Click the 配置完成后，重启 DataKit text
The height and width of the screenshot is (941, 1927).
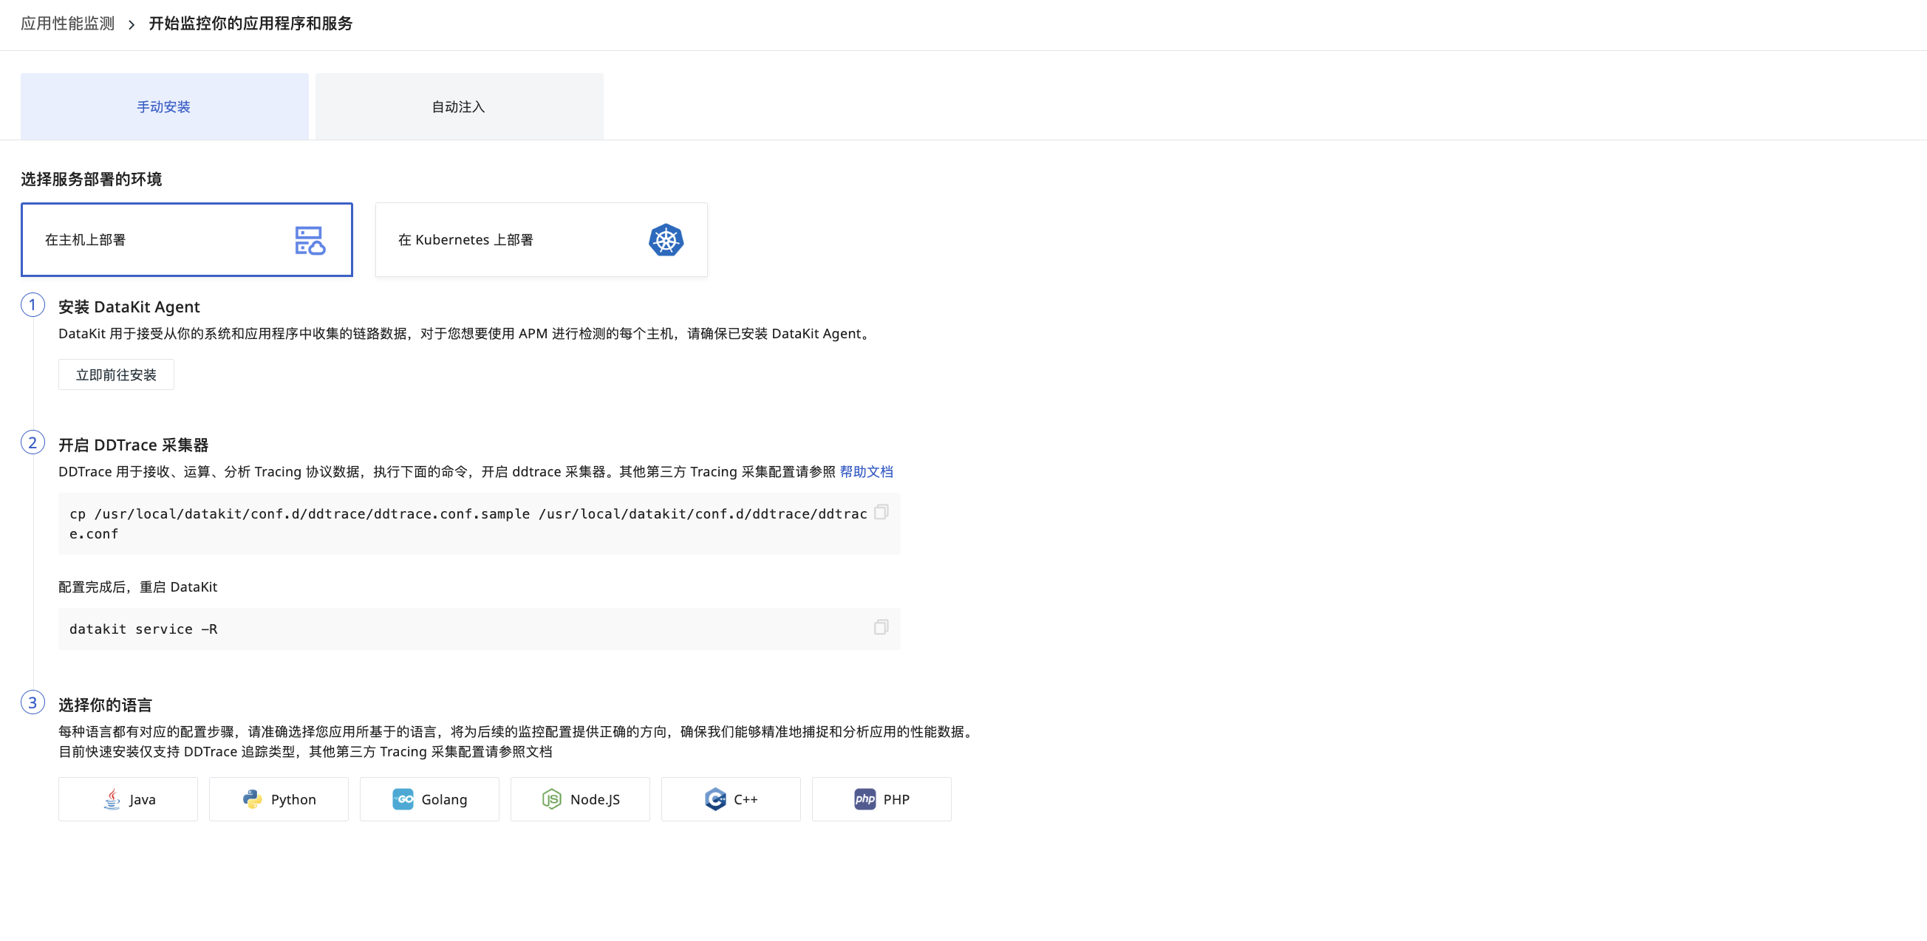(137, 586)
